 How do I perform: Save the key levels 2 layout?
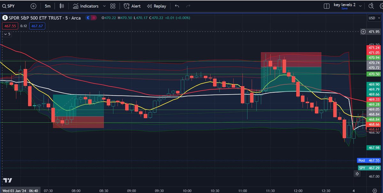click(344, 9)
